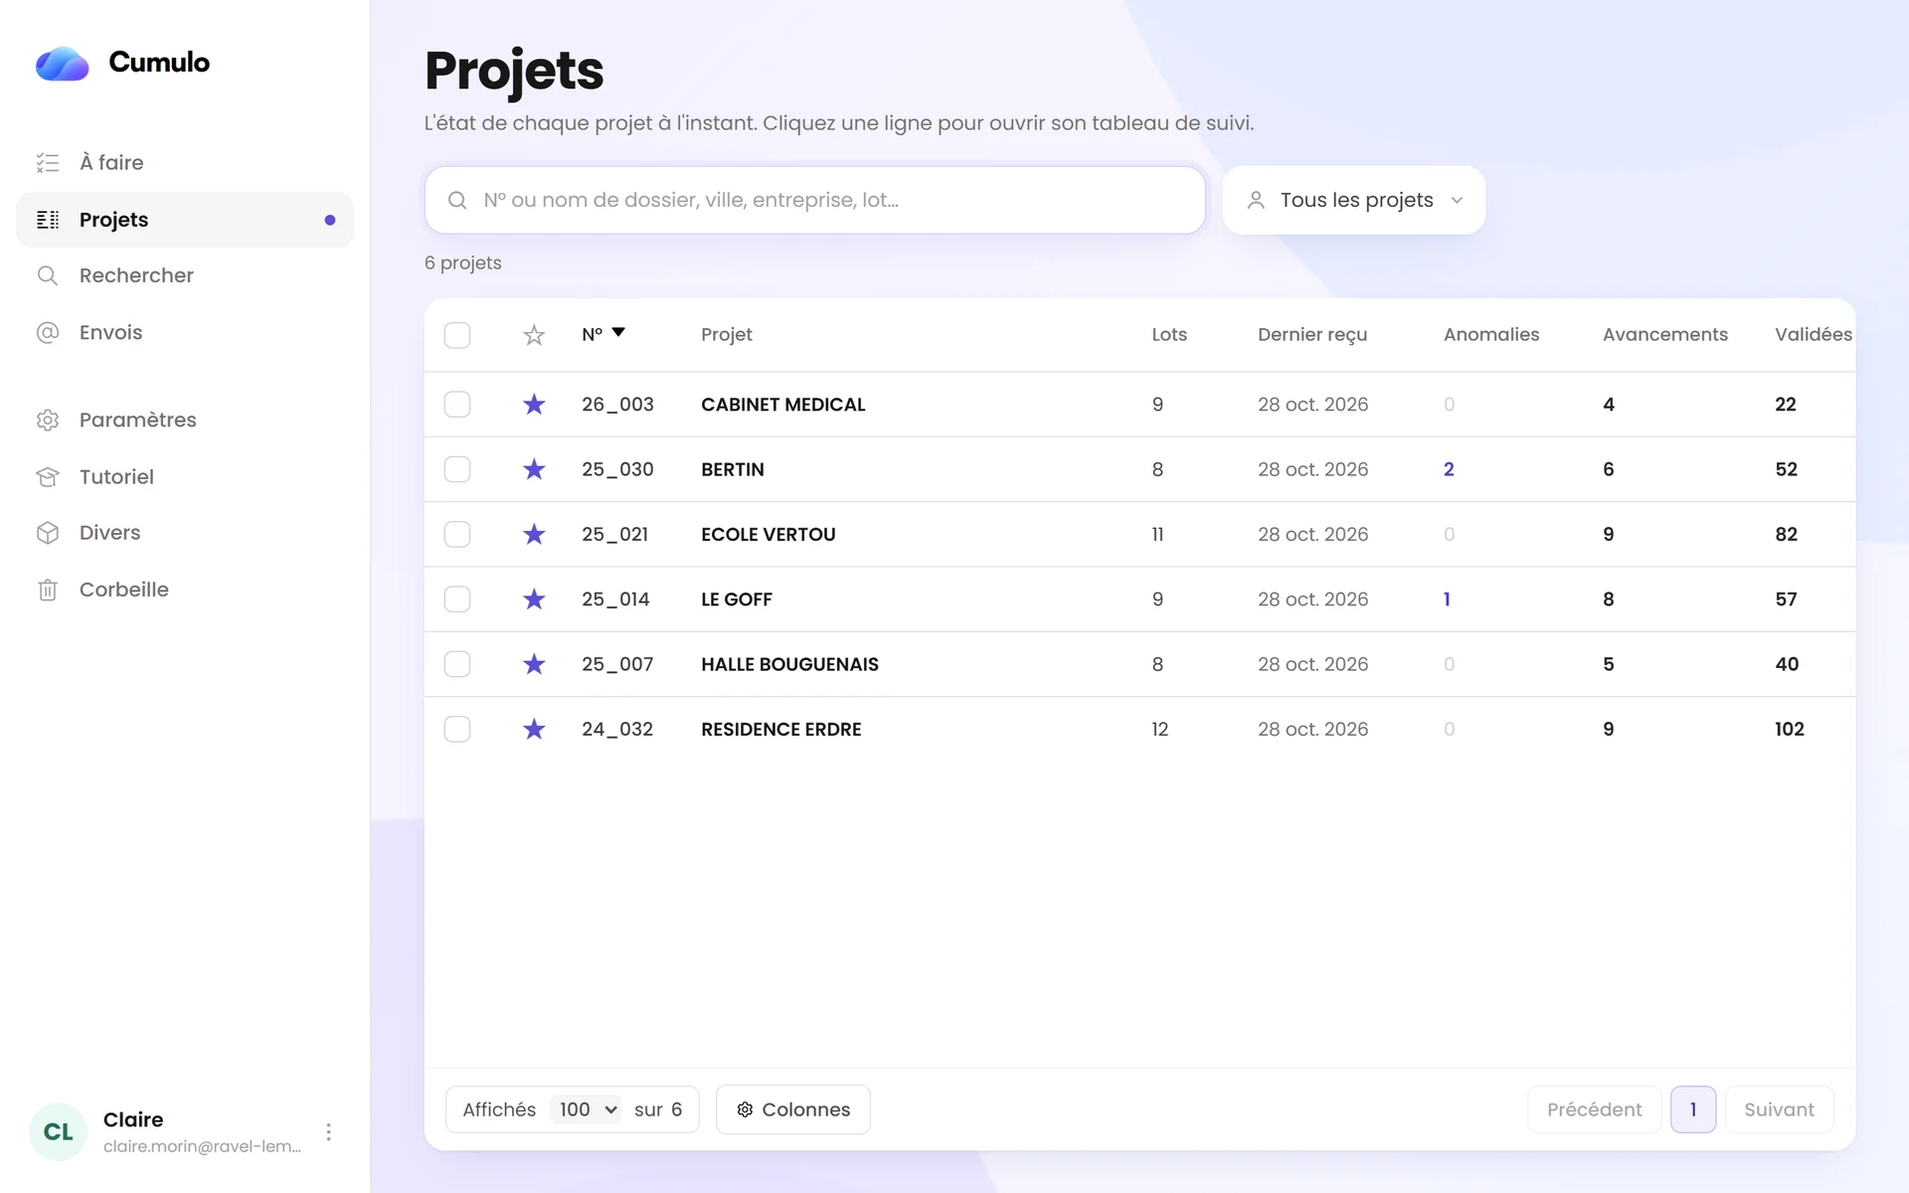Click the Avancements column header
This screenshot has width=1909, height=1193.
[x=1664, y=335]
